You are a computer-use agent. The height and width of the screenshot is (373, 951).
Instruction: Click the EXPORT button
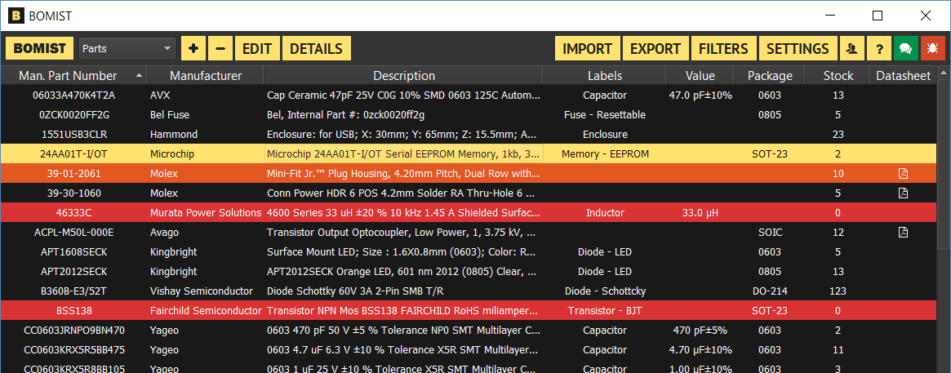pos(655,48)
